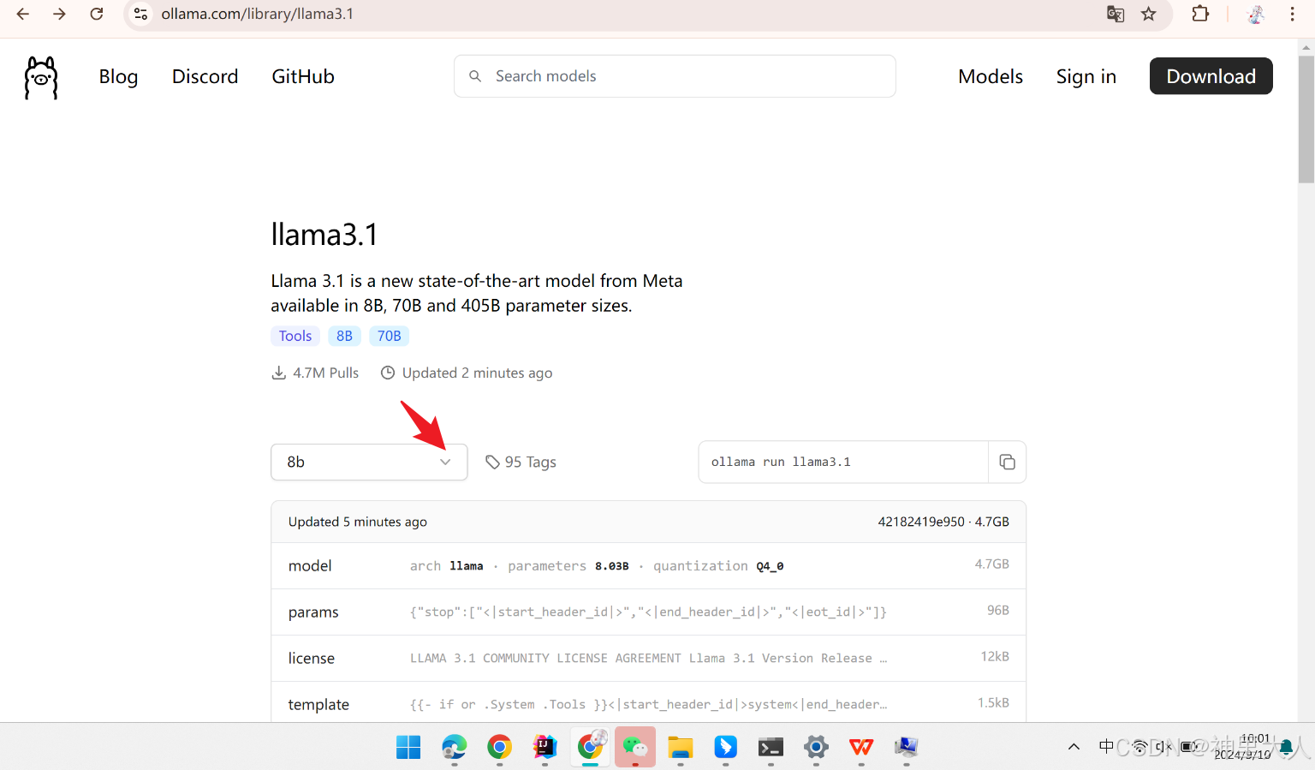Viewport: 1315px width, 770px height.
Task: Select the Tools tag badge
Action: point(295,336)
